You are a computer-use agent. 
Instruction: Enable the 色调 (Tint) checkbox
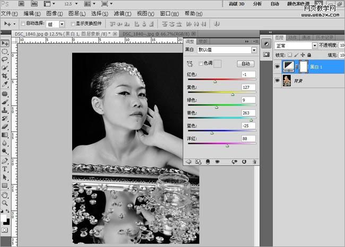coord(200,64)
